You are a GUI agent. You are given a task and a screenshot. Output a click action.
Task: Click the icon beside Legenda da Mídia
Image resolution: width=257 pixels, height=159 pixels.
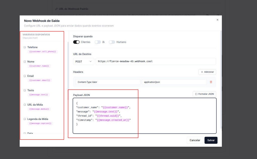click(x=25, y=119)
